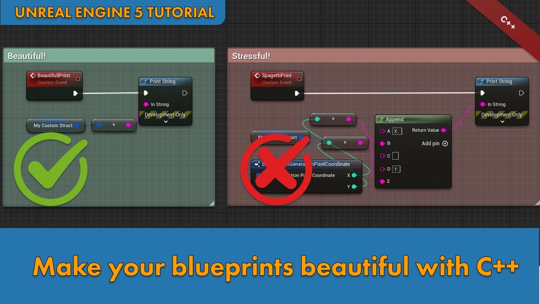Click green input pin of lower conversion node

click(329, 143)
